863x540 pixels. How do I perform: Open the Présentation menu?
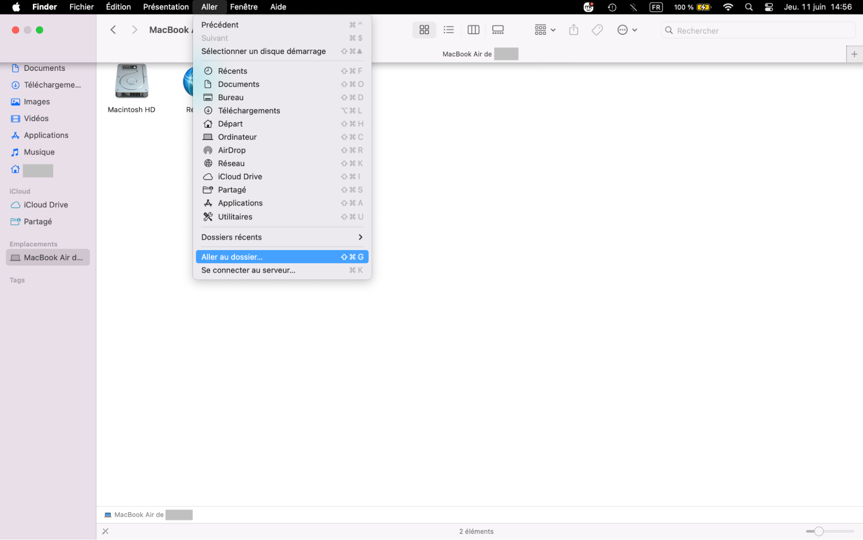click(x=166, y=7)
